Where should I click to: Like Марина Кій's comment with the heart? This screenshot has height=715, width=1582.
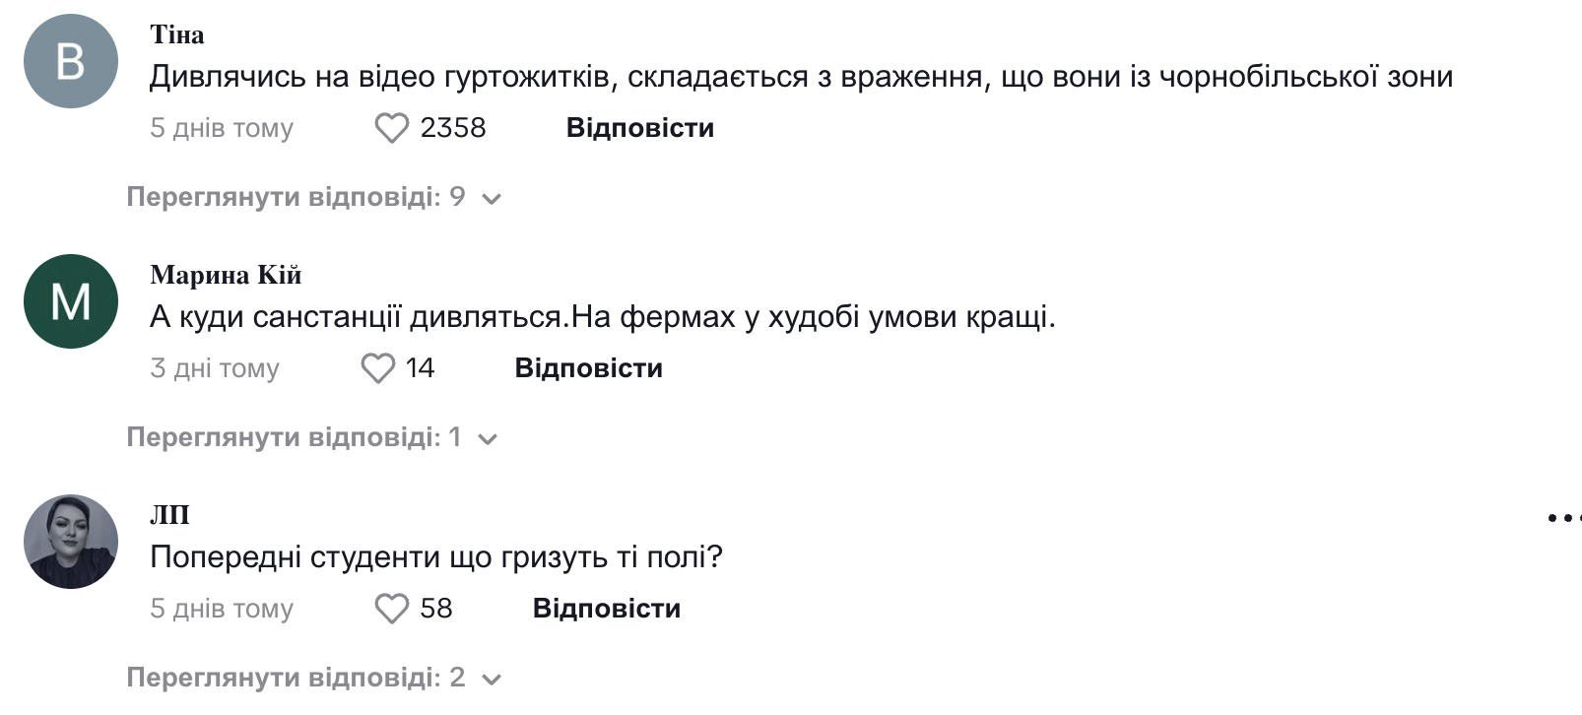coord(377,368)
